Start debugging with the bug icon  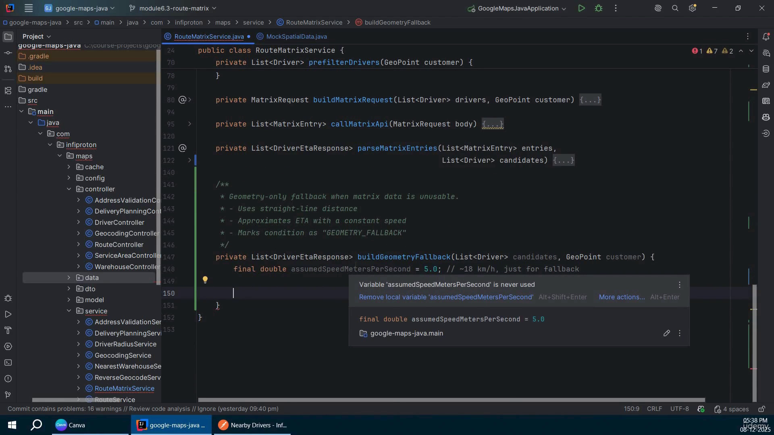pos(599,8)
